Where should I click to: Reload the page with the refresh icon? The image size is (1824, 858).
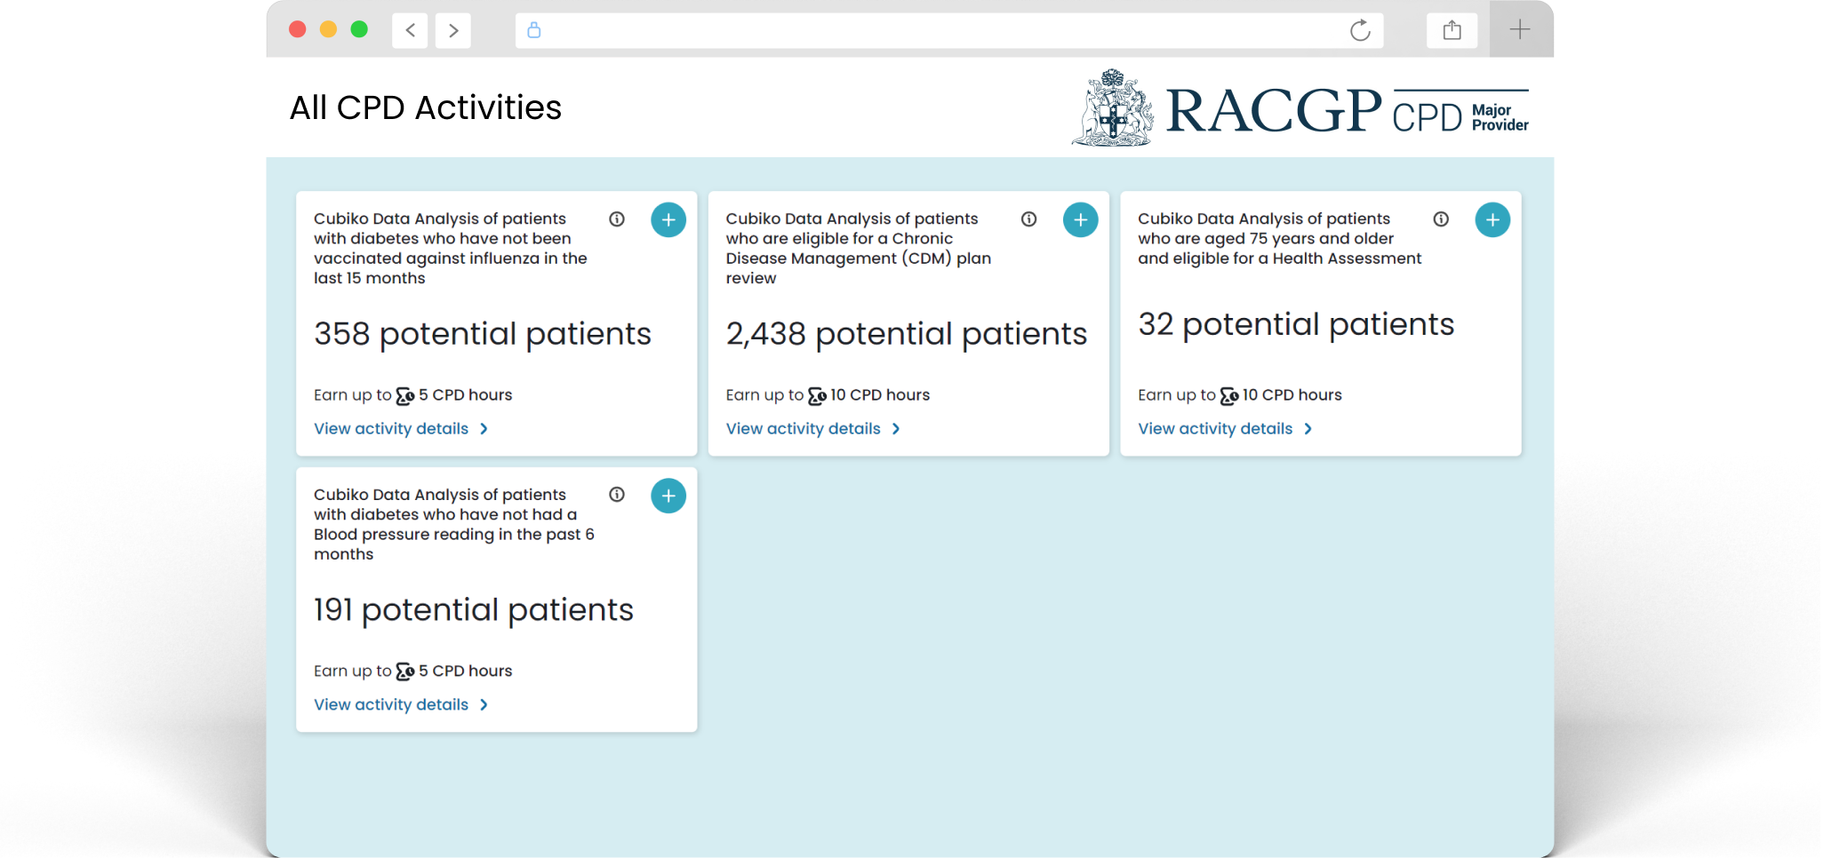click(x=1360, y=30)
